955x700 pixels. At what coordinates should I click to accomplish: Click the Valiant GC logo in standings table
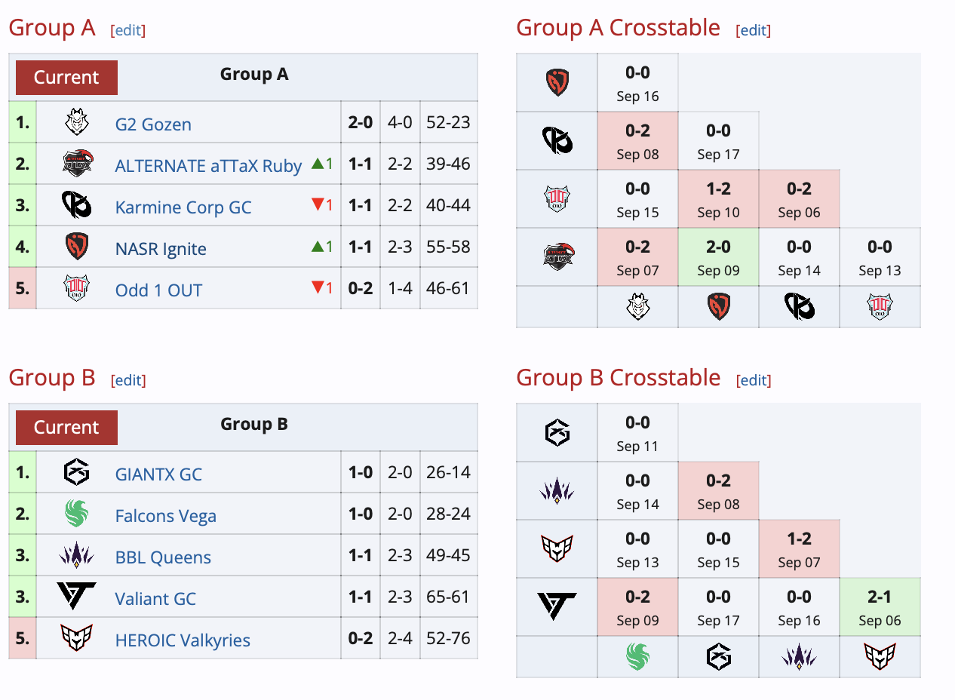click(x=76, y=597)
